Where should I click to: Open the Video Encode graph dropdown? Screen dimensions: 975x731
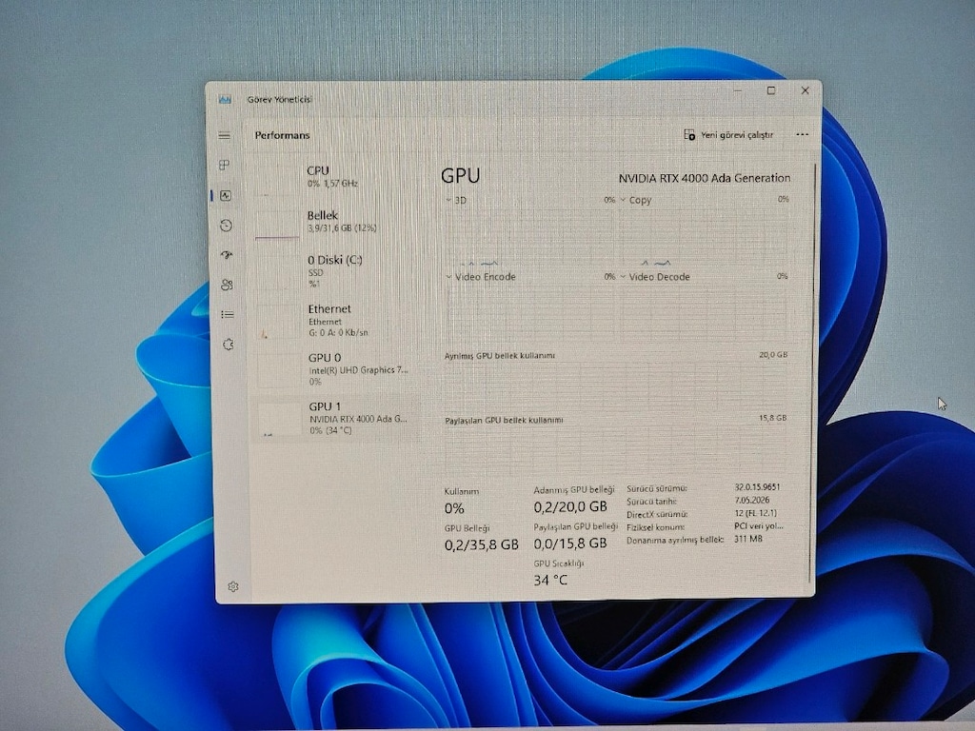pyautogui.click(x=481, y=277)
